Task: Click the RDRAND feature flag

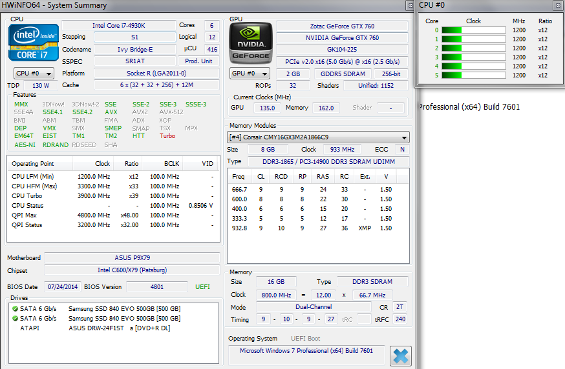Action: tap(56, 145)
